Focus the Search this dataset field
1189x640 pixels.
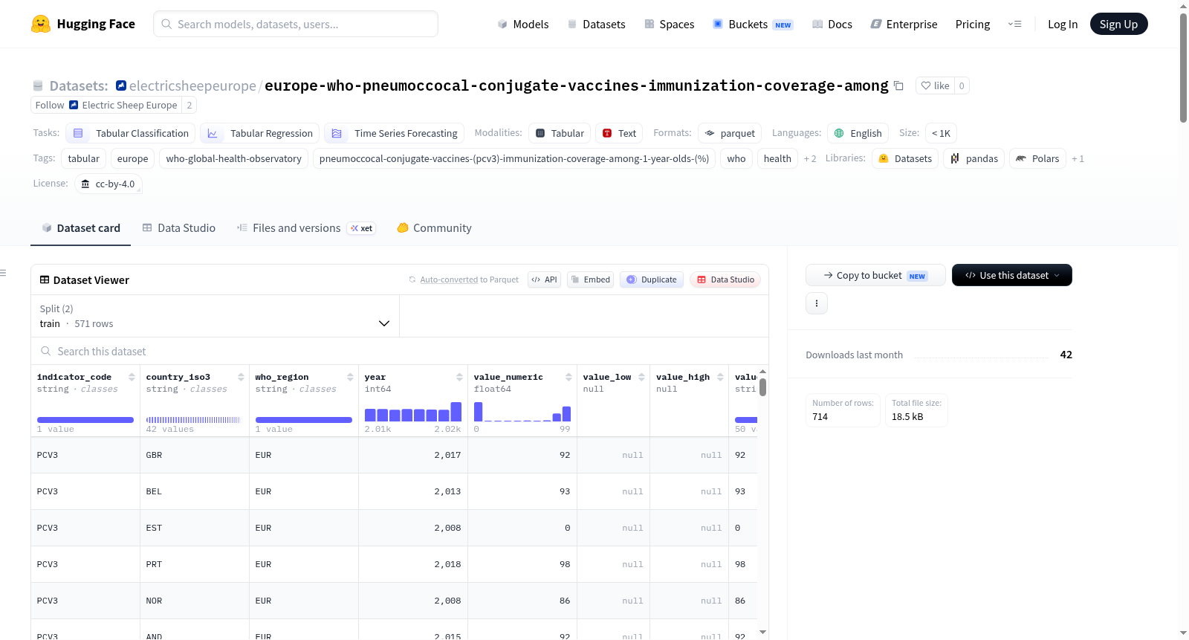(400, 351)
